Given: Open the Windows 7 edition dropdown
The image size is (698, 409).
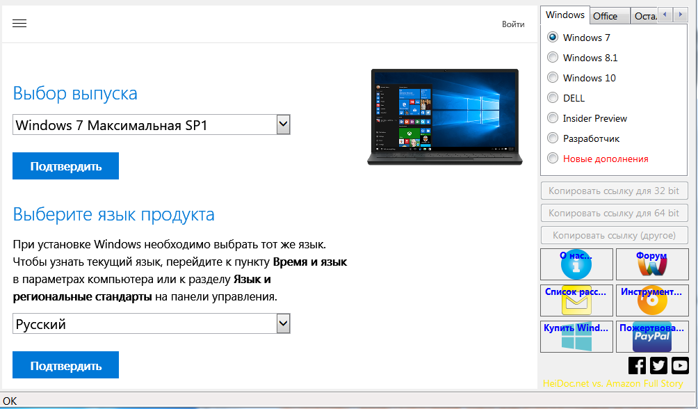Looking at the screenshot, I should click(x=152, y=125).
